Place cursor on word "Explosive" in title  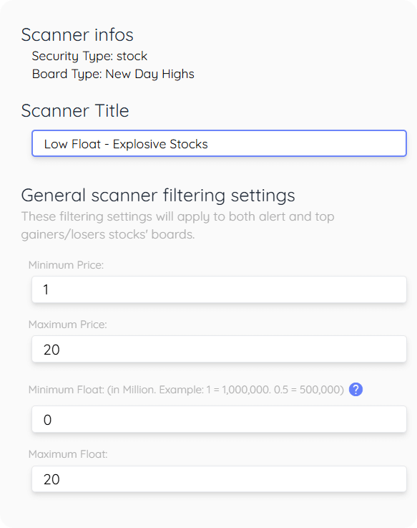(139, 145)
